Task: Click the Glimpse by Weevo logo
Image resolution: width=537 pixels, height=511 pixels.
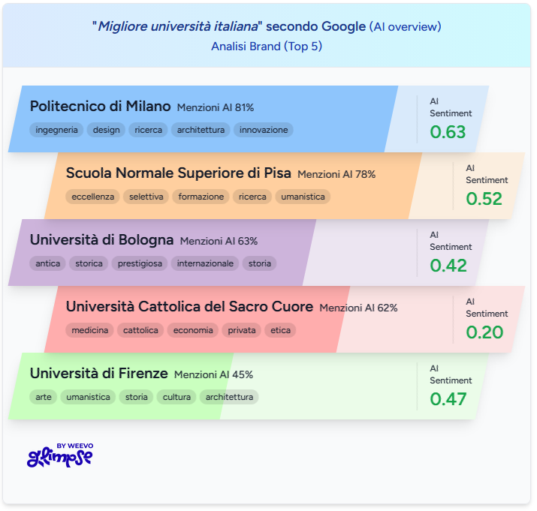Action: 59,455
